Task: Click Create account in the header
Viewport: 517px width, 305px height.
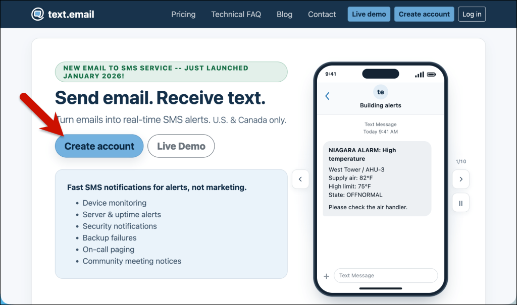Action: (x=424, y=14)
